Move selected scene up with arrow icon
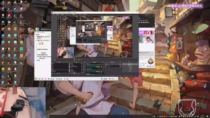Screen dimensions: 210x118 [x=57, y=74]
